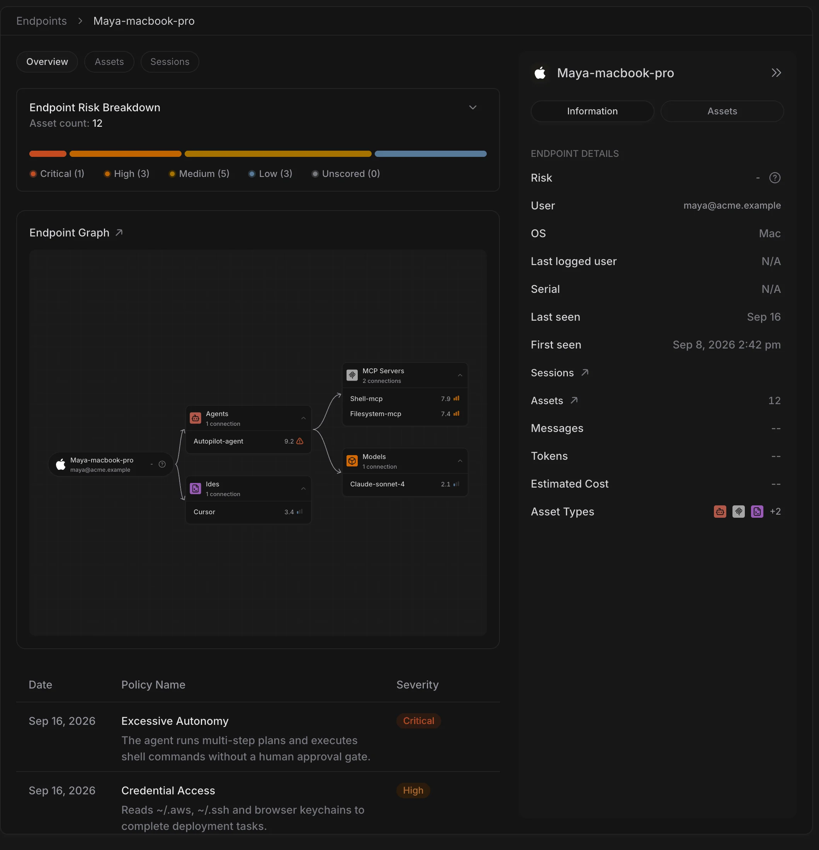Collapse the Models group in graph

tap(460, 461)
